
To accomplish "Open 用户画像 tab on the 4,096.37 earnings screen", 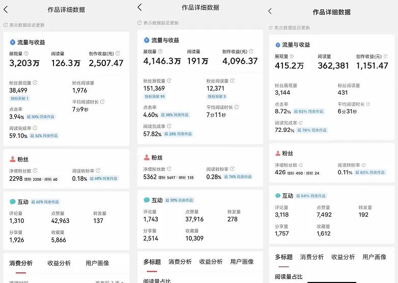I will pyautogui.click(x=242, y=262).
